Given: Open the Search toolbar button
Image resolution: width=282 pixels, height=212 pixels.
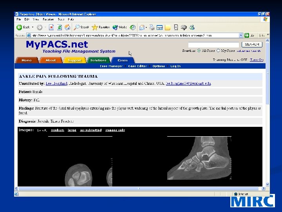Looking at the screenshot, I should tap(81, 27).
